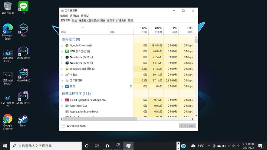This screenshot has width=267, height=150.
Task: Click the battery tray icon
Action: click(x=224, y=146)
